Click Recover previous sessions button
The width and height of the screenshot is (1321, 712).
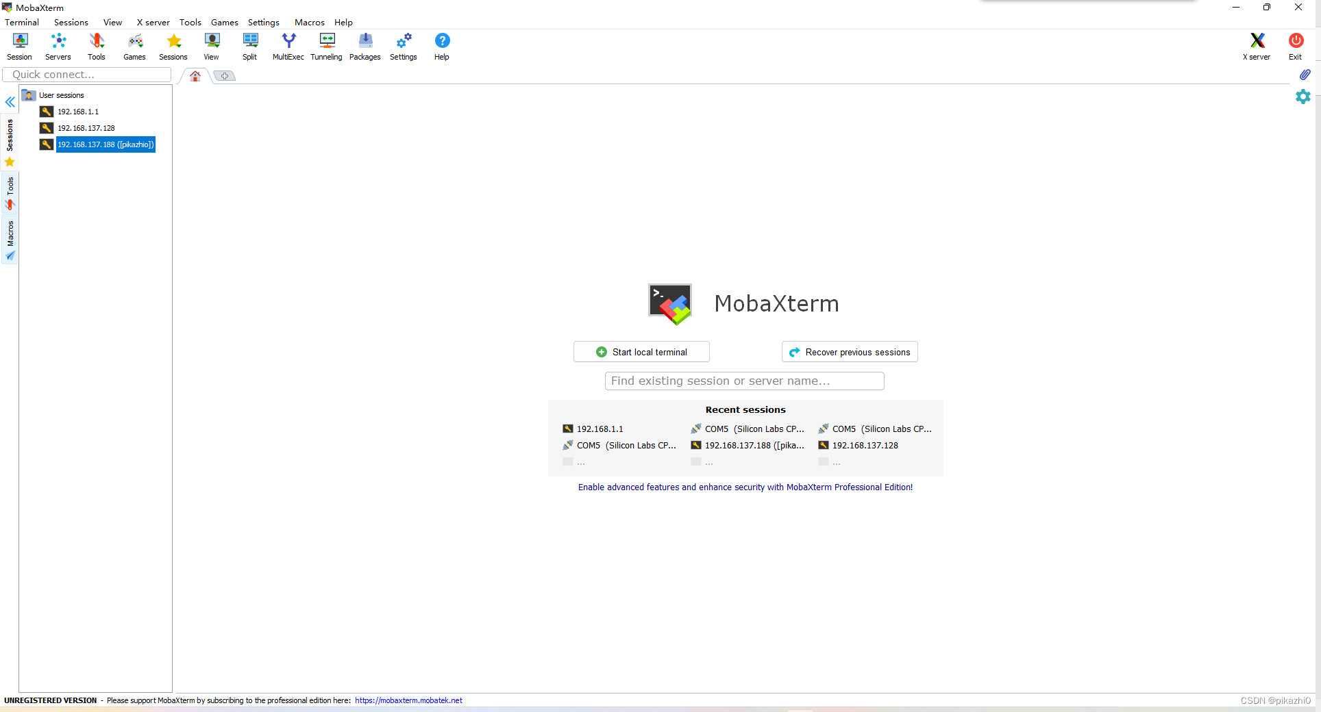(850, 352)
